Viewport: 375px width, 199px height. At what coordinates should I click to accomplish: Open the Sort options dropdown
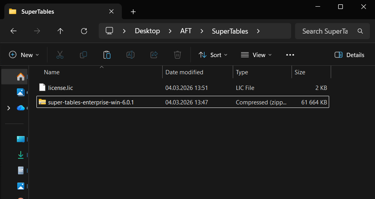pos(213,55)
